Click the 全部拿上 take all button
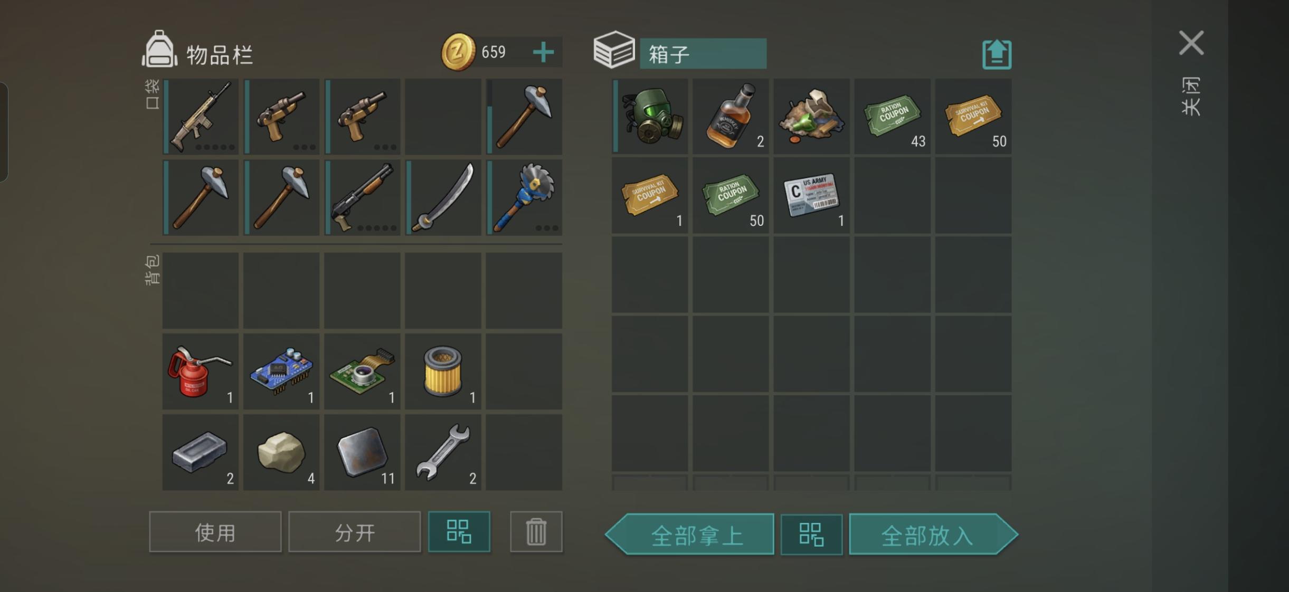Image resolution: width=1289 pixels, height=592 pixels. pos(690,534)
